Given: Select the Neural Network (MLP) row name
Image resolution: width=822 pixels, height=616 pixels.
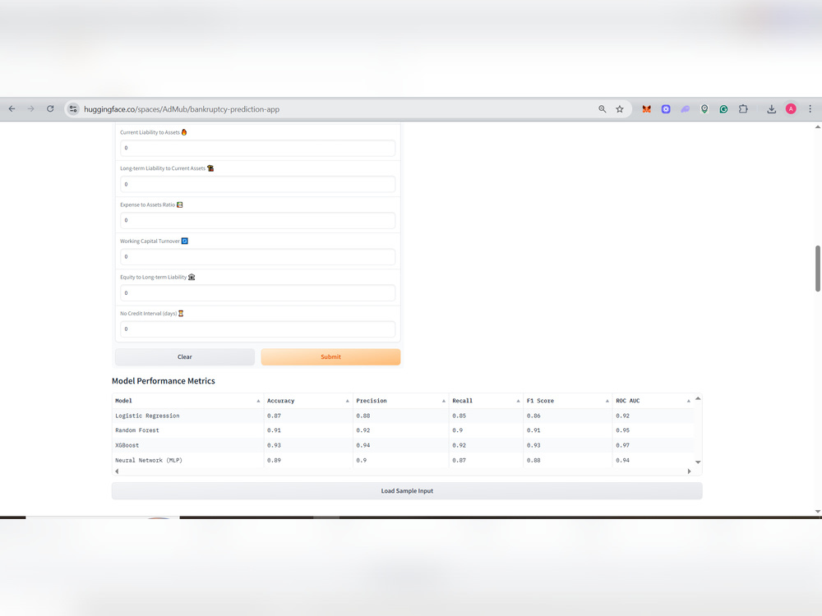Looking at the screenshot, I should pyautogui.click(x=149, y=461).
